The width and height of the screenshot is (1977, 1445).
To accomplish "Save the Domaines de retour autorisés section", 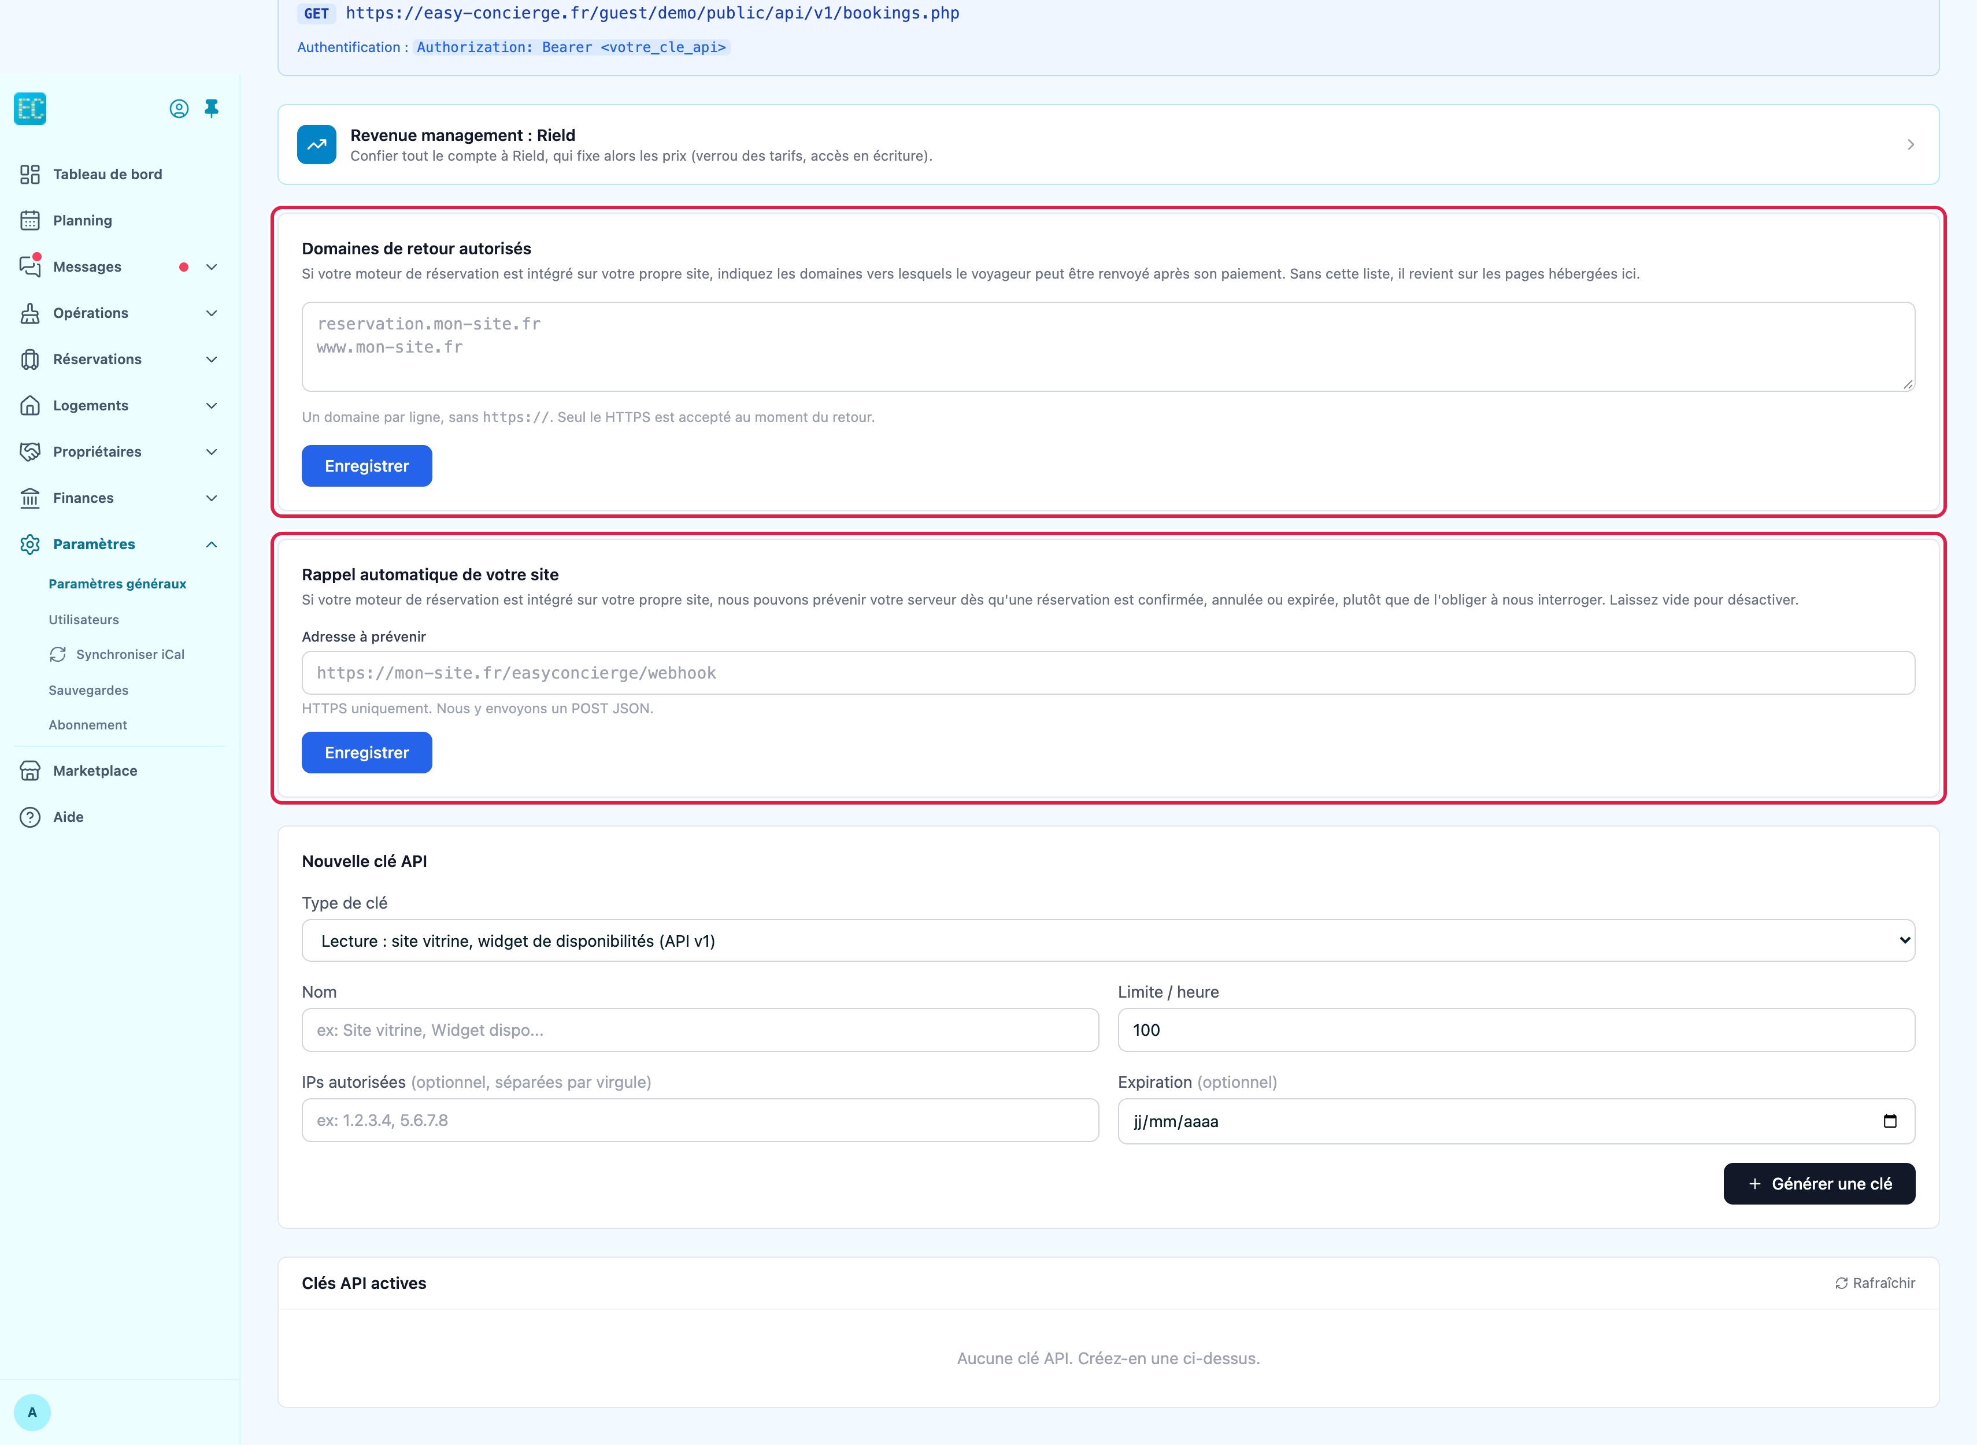I will pos(366,466).
